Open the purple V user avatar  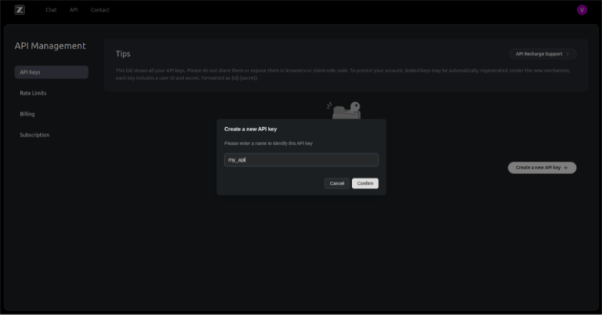(581, 10)
